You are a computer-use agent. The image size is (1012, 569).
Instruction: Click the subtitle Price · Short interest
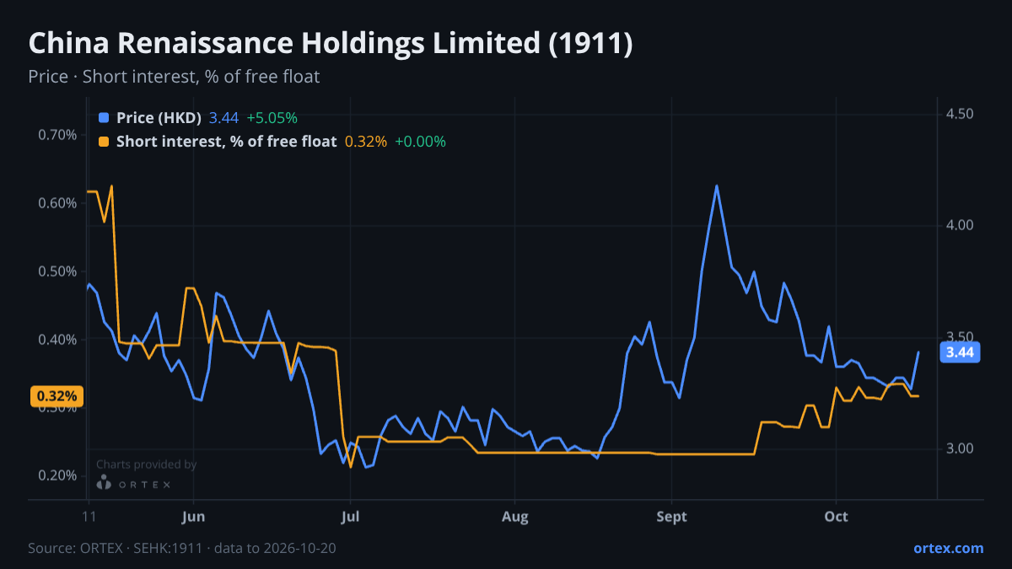pos(174,77)
